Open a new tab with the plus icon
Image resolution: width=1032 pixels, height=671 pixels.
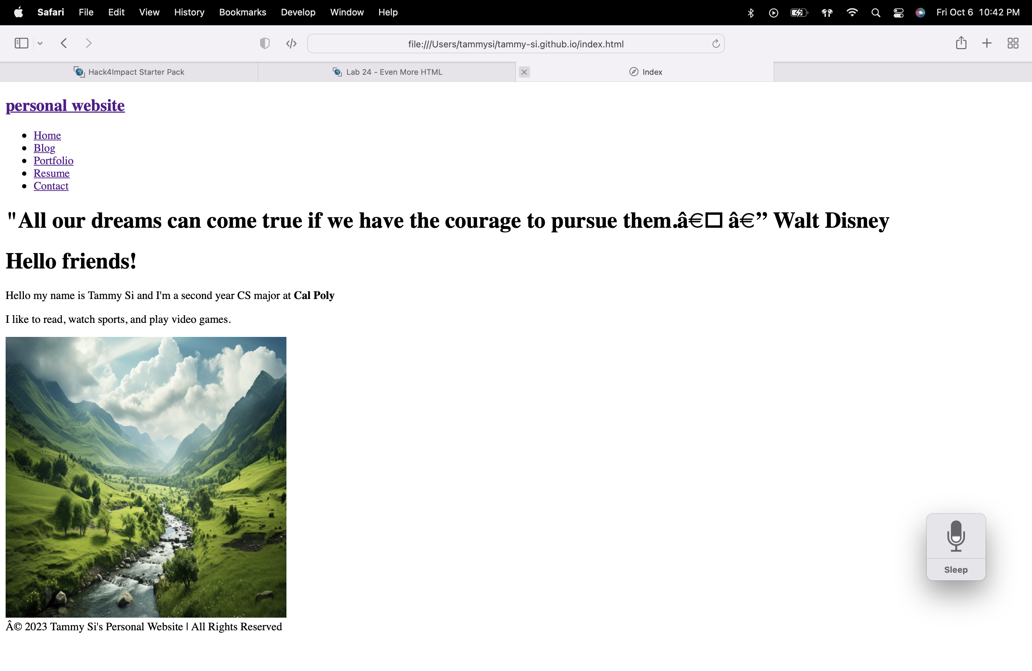pos(986,43)
